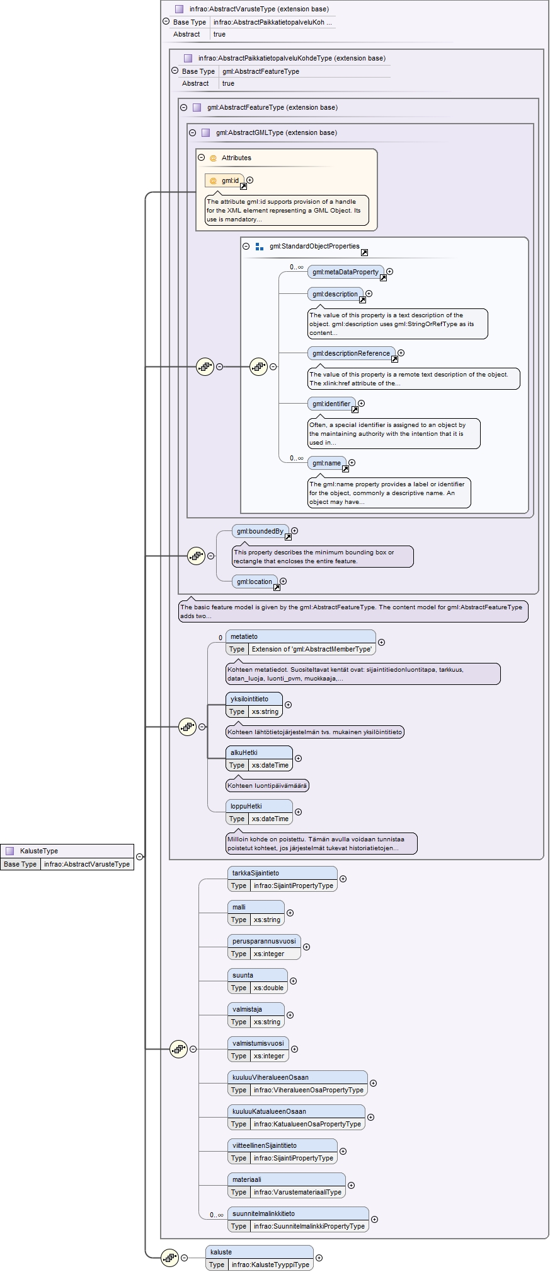The image size is (550, 1274).
Task: Click type icon of gml:AbstractGMLType
Action: [205, 132]
